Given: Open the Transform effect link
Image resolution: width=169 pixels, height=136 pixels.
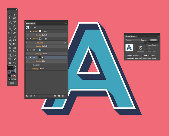Looking at the screenshot, I should click(x=39, y=42).
